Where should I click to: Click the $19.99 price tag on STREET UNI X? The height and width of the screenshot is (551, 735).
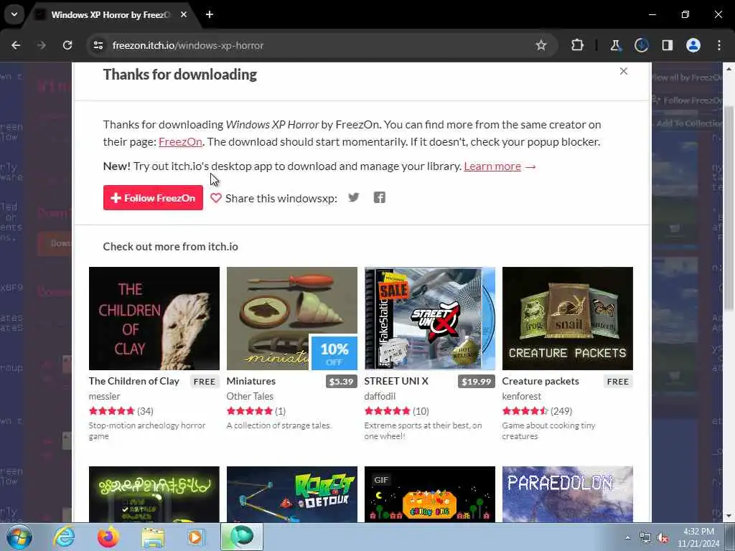click(x=477, y=382)
